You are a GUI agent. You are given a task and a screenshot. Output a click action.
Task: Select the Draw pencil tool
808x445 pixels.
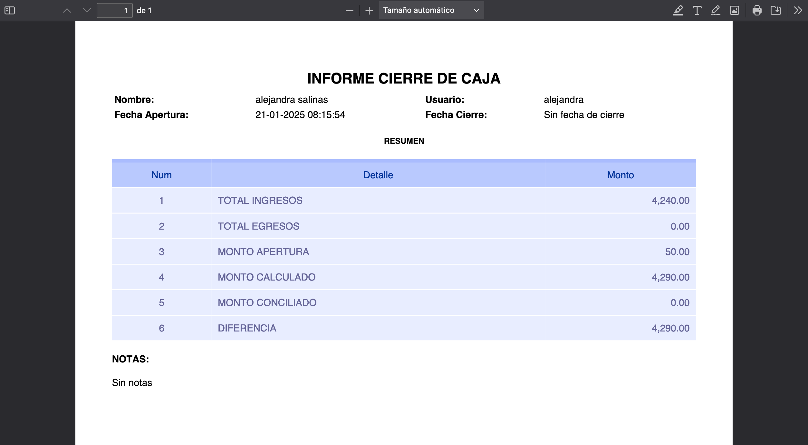pos(716,11)
